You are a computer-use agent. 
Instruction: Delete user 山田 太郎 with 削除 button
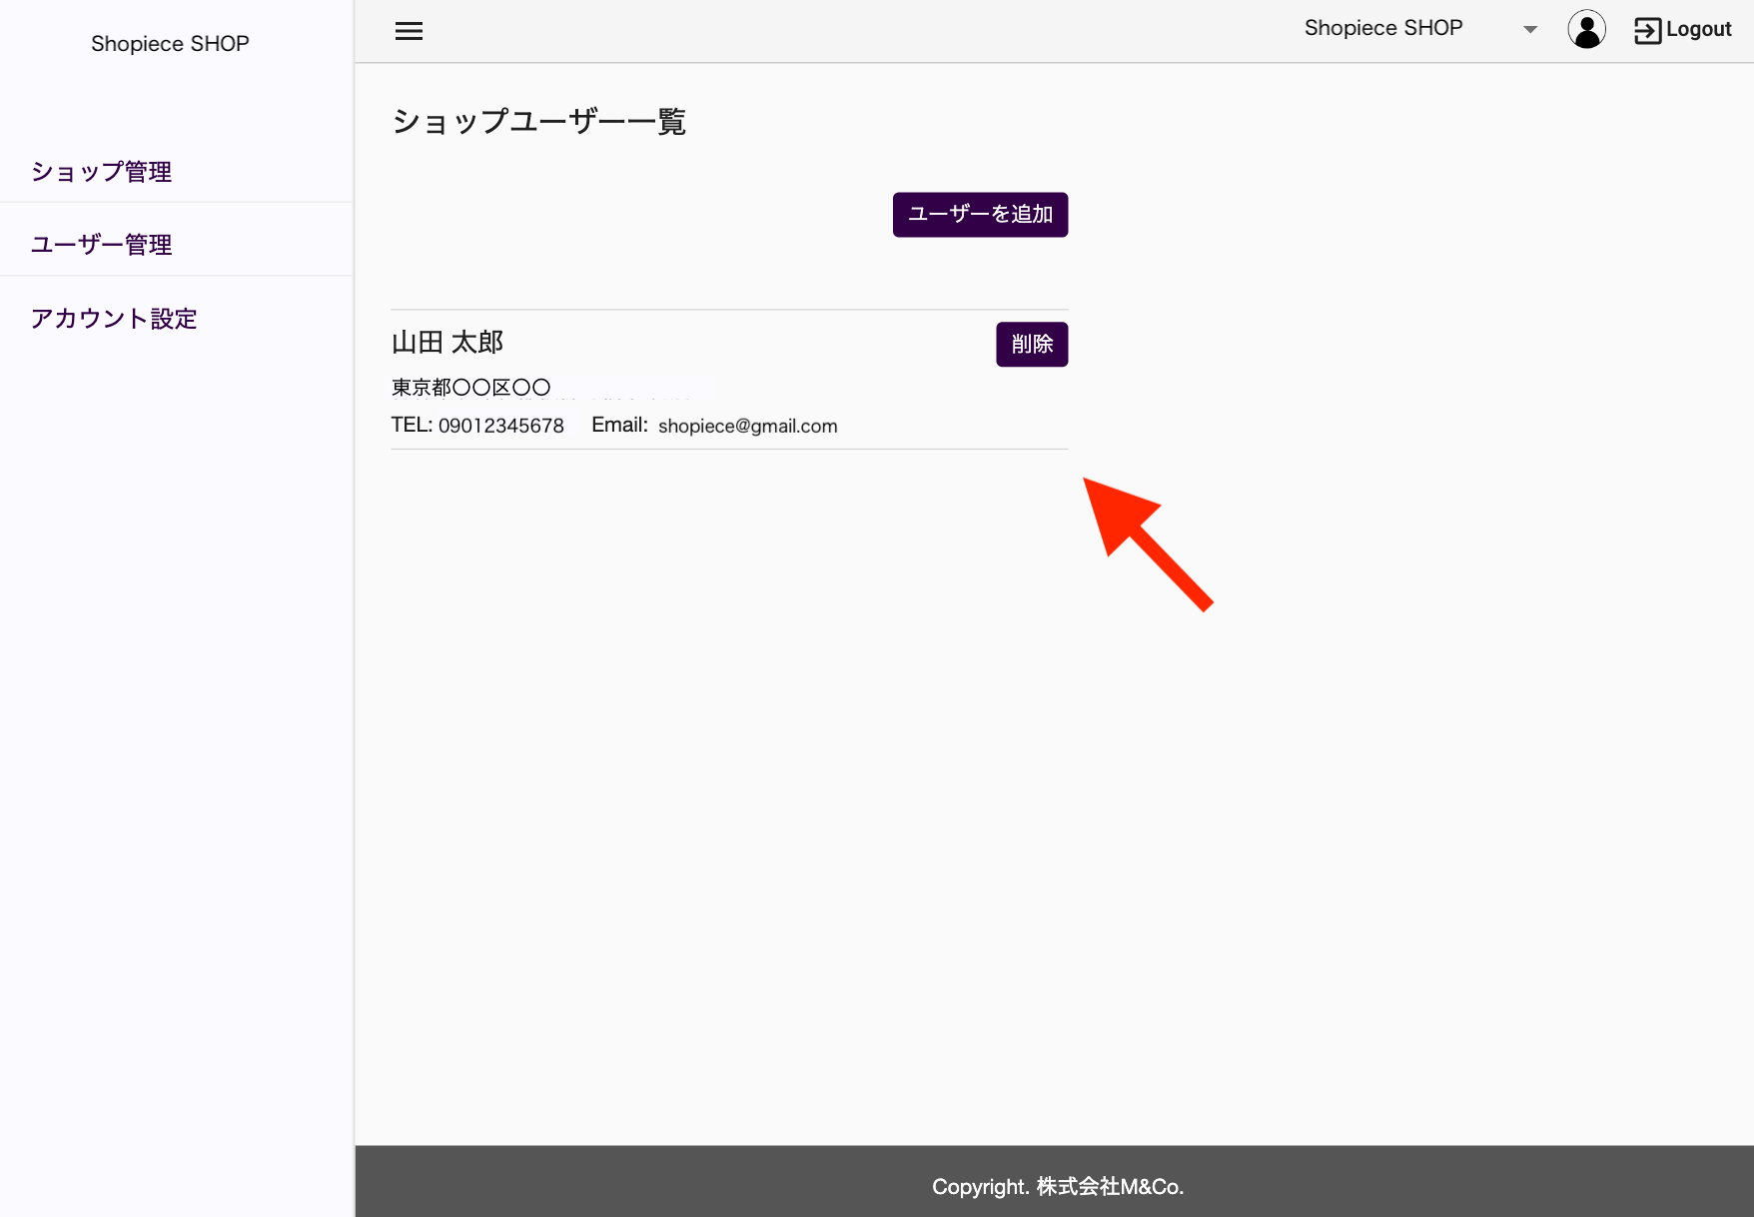(x=1032, y=345)
